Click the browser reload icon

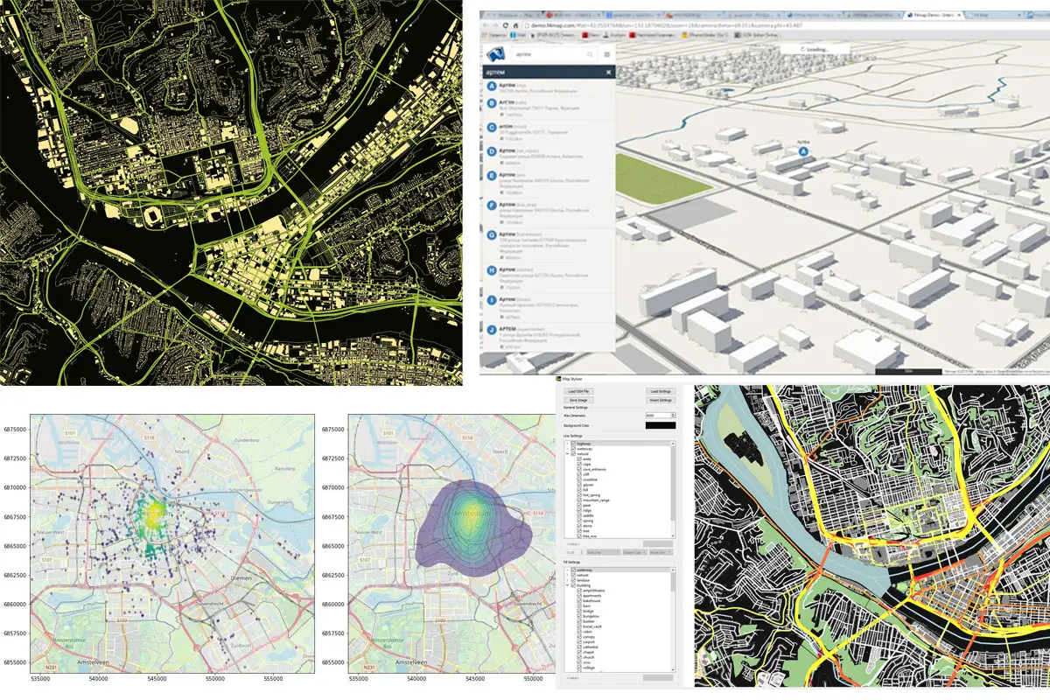[x=505, y=27]
